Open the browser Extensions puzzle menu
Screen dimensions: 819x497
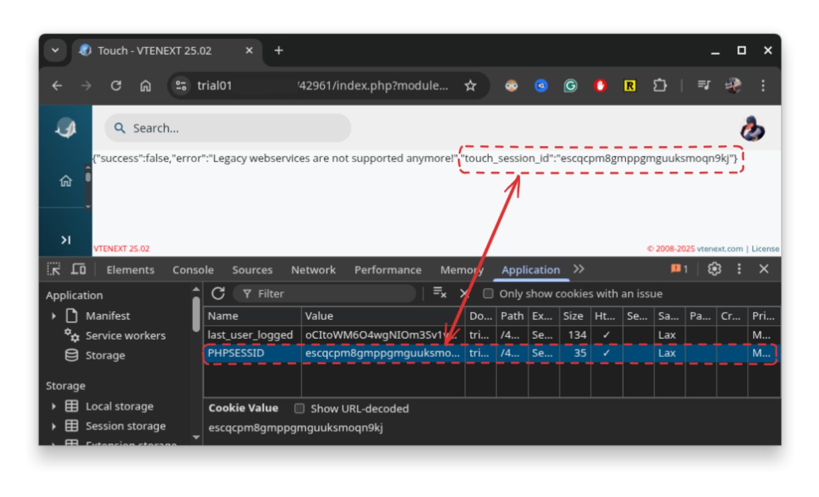pyautogui.click(x=659, y=86)
